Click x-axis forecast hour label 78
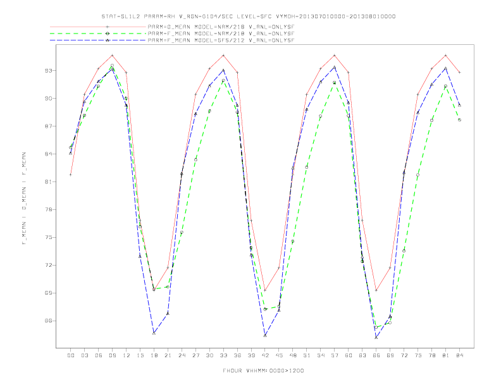 point(432,355)
